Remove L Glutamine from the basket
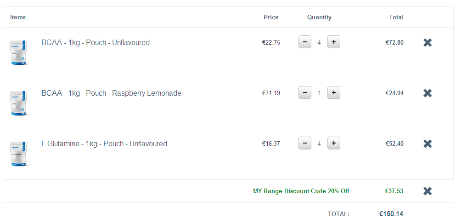The image size is (456, 224). [428, 144]
